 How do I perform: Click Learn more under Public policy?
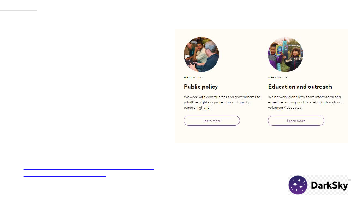(212, 121)
